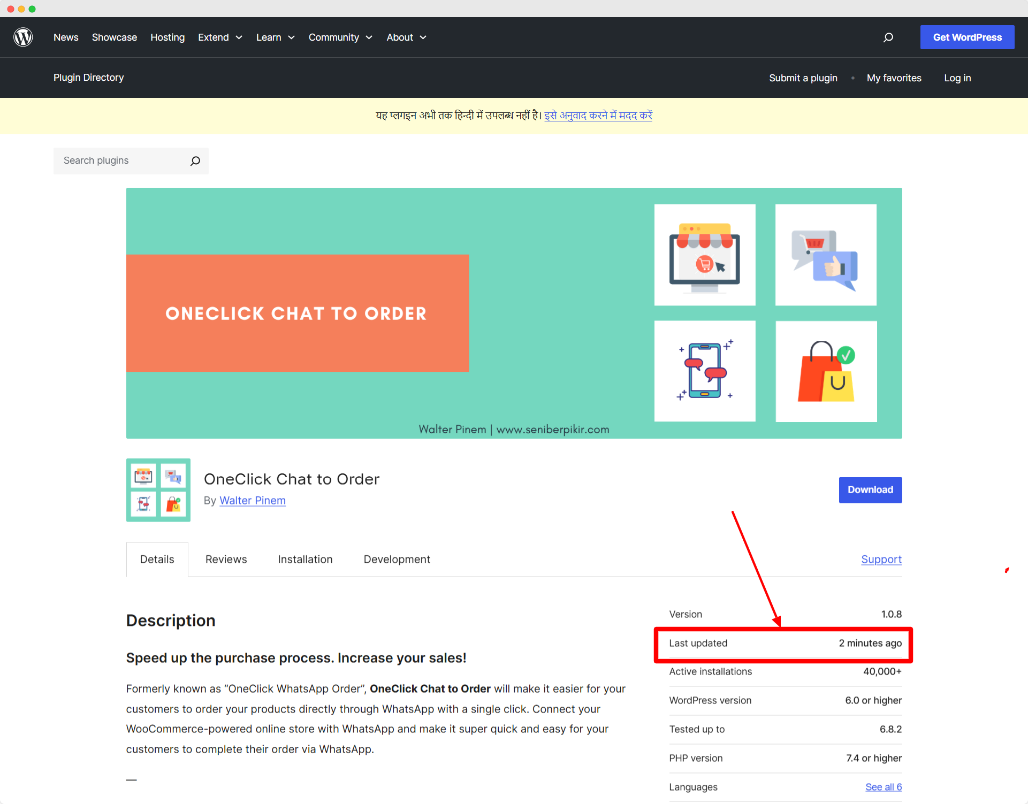Click the blue Download button
The width and height of the screenshot is (1028, 804).
click(x=871, y=490)
